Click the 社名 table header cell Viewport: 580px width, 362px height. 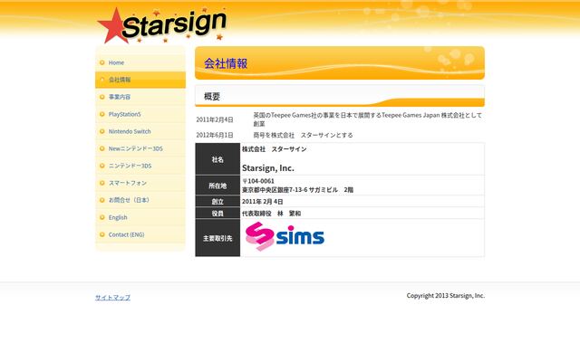[217, 159]
